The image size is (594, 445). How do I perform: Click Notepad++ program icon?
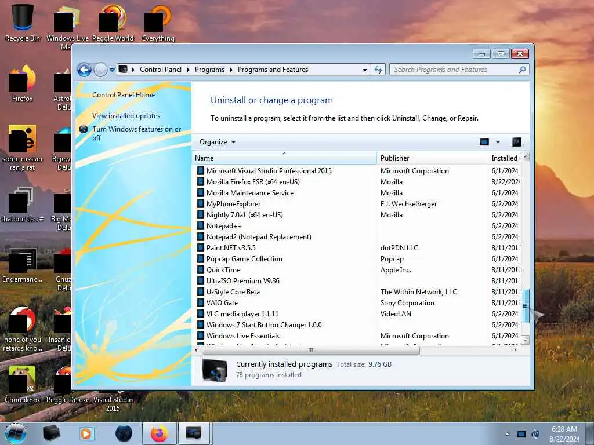tap(201, 225)
